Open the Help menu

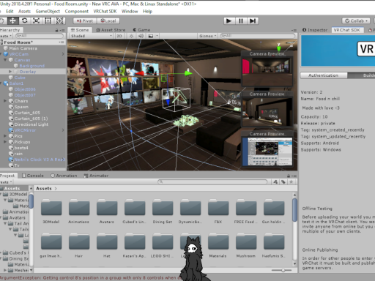147,11
